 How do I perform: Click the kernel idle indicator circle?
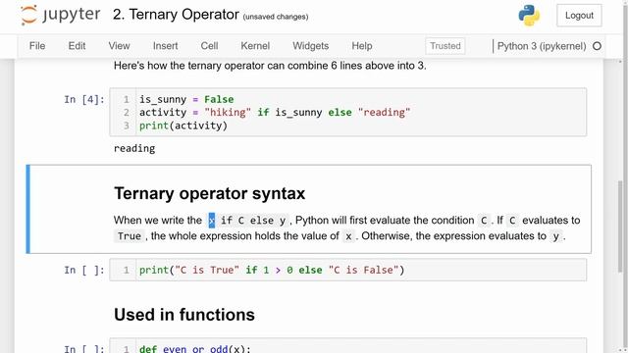[597, 46]
